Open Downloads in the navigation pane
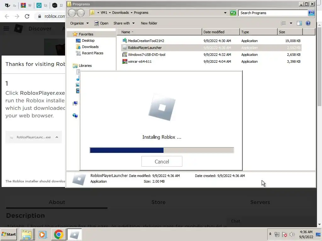This screenshot has height=241, width=322. pos(90,47)
